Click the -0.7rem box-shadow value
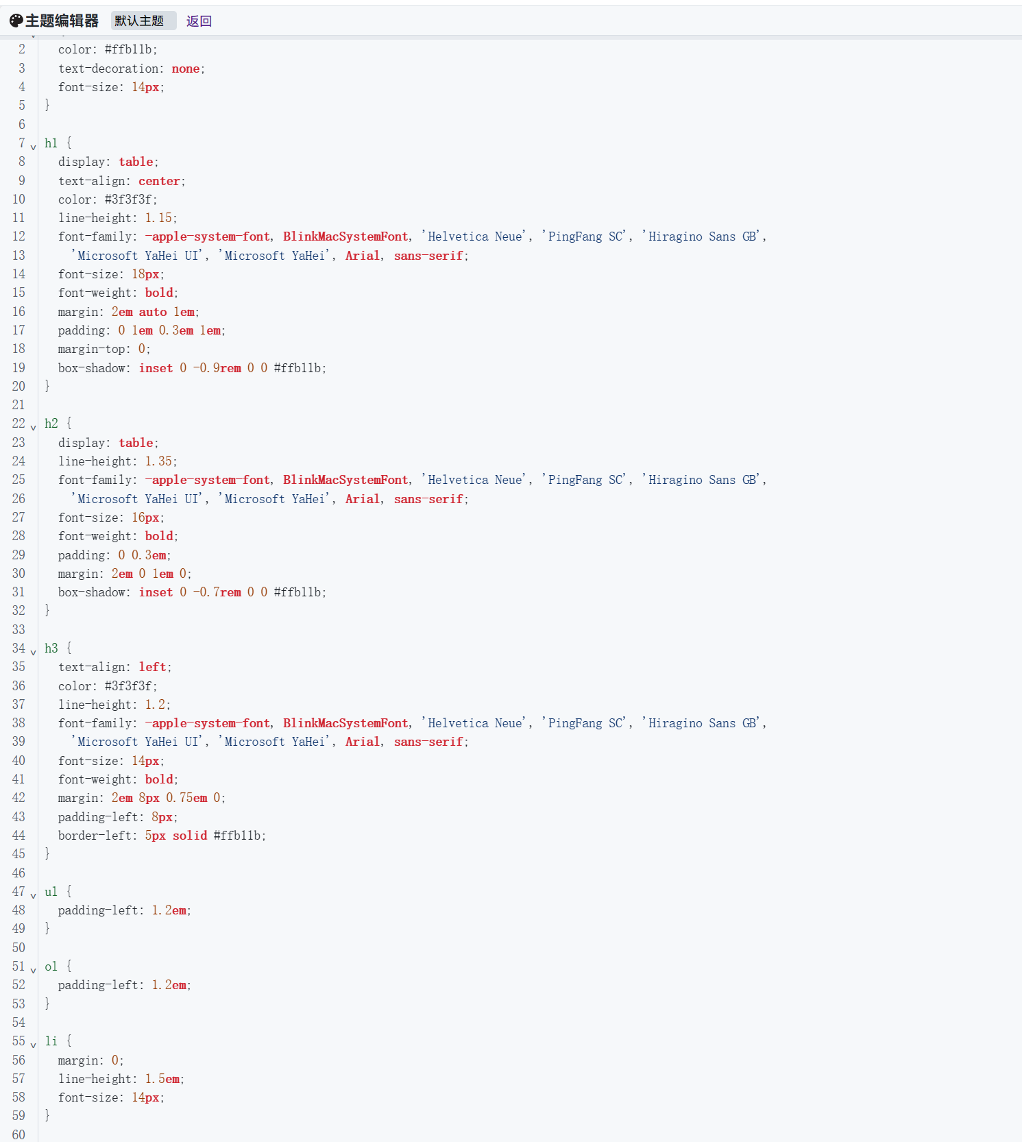This screenshot has width=1022, height=1142. click(217, 592)
